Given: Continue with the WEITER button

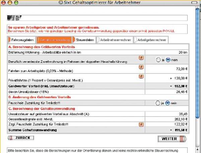Looking at the screenshot, I should click(172, 139).
